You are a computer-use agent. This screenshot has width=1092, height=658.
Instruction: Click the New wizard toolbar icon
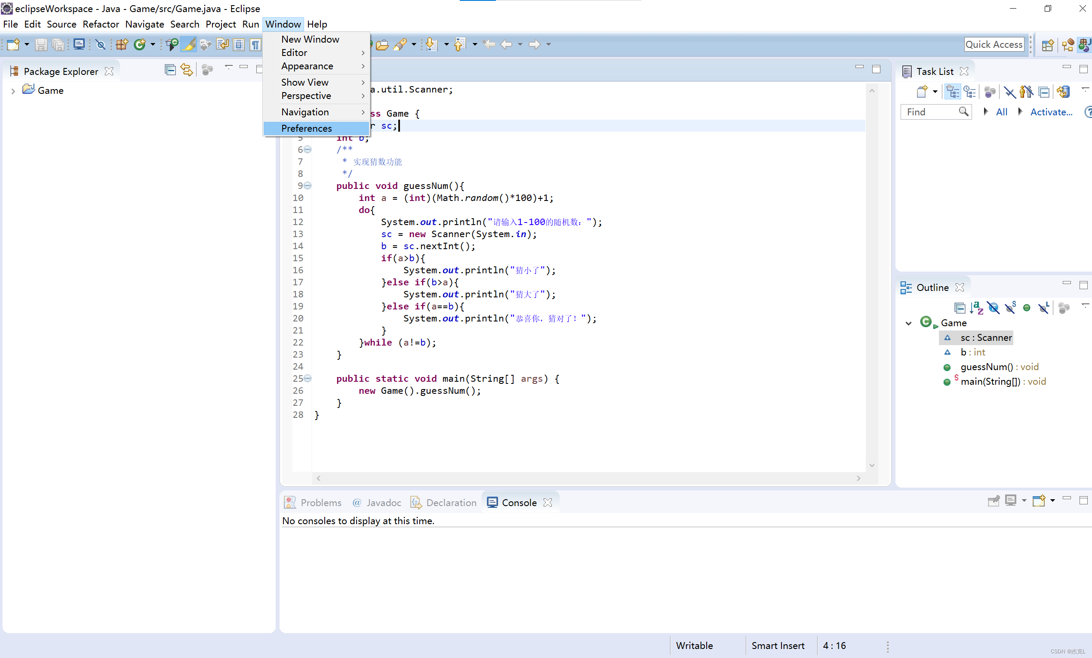click(x=13, y=45)
